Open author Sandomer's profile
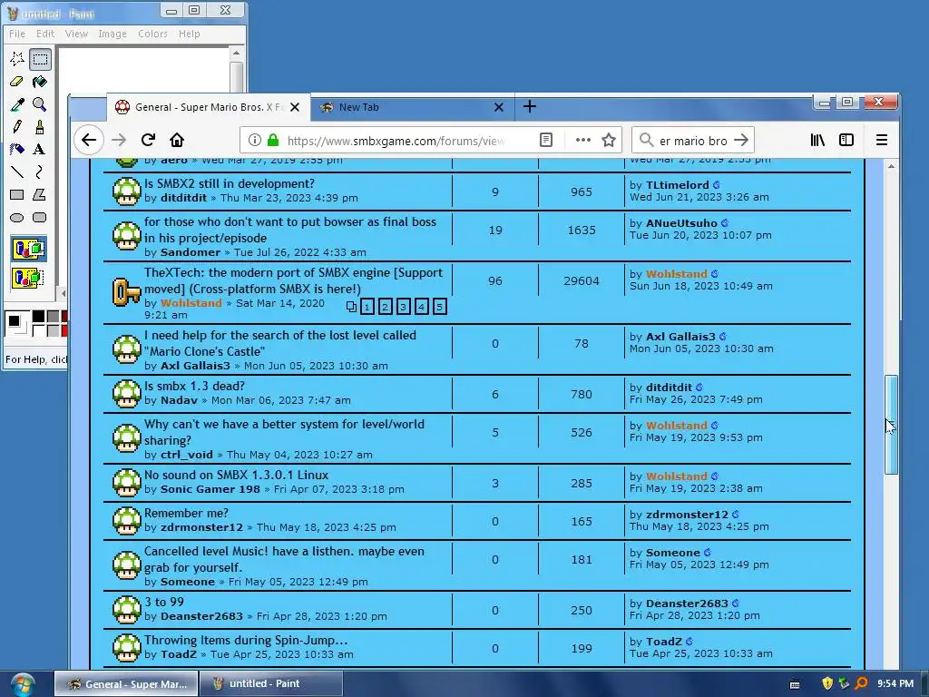Image resolution: width=929 pixels, height=697 pixels. pyautogui.click(x=191, y=252)
